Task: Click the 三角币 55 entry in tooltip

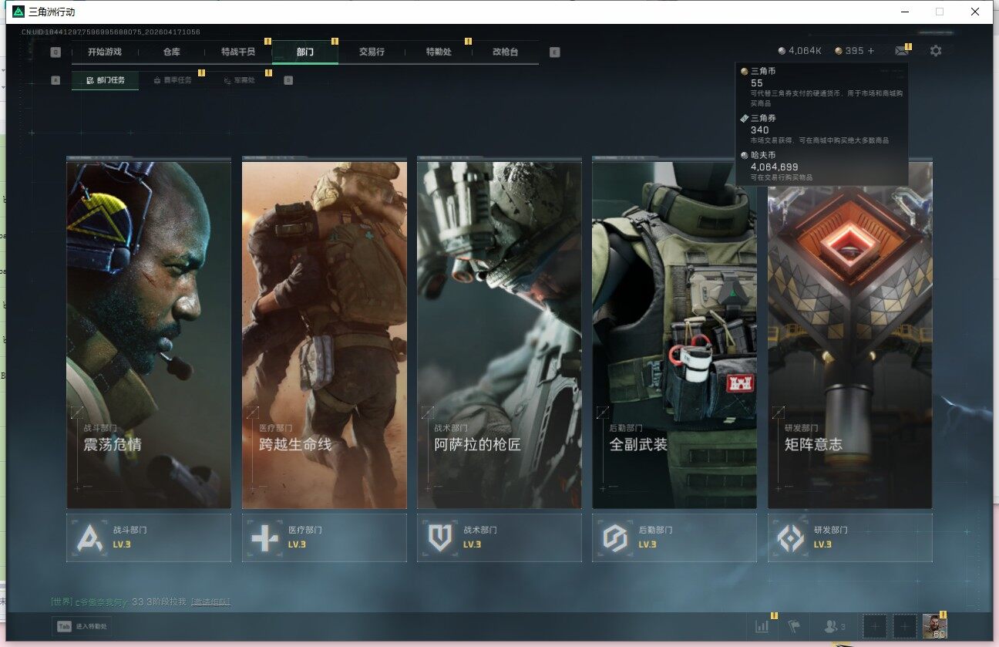Action: click(x=822, y=86)
